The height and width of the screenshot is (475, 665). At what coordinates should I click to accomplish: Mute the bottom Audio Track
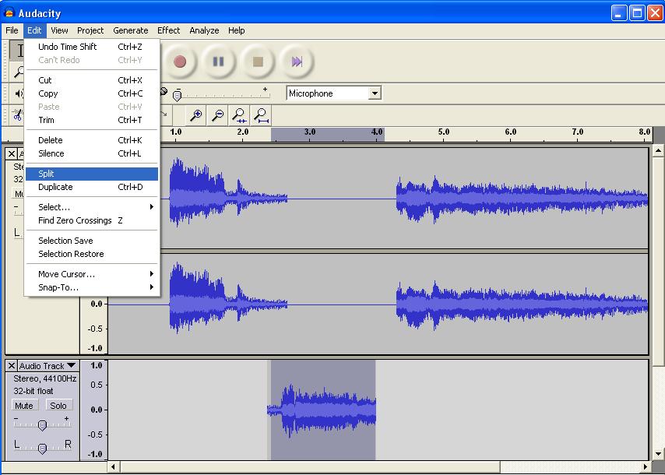(24, 406)
